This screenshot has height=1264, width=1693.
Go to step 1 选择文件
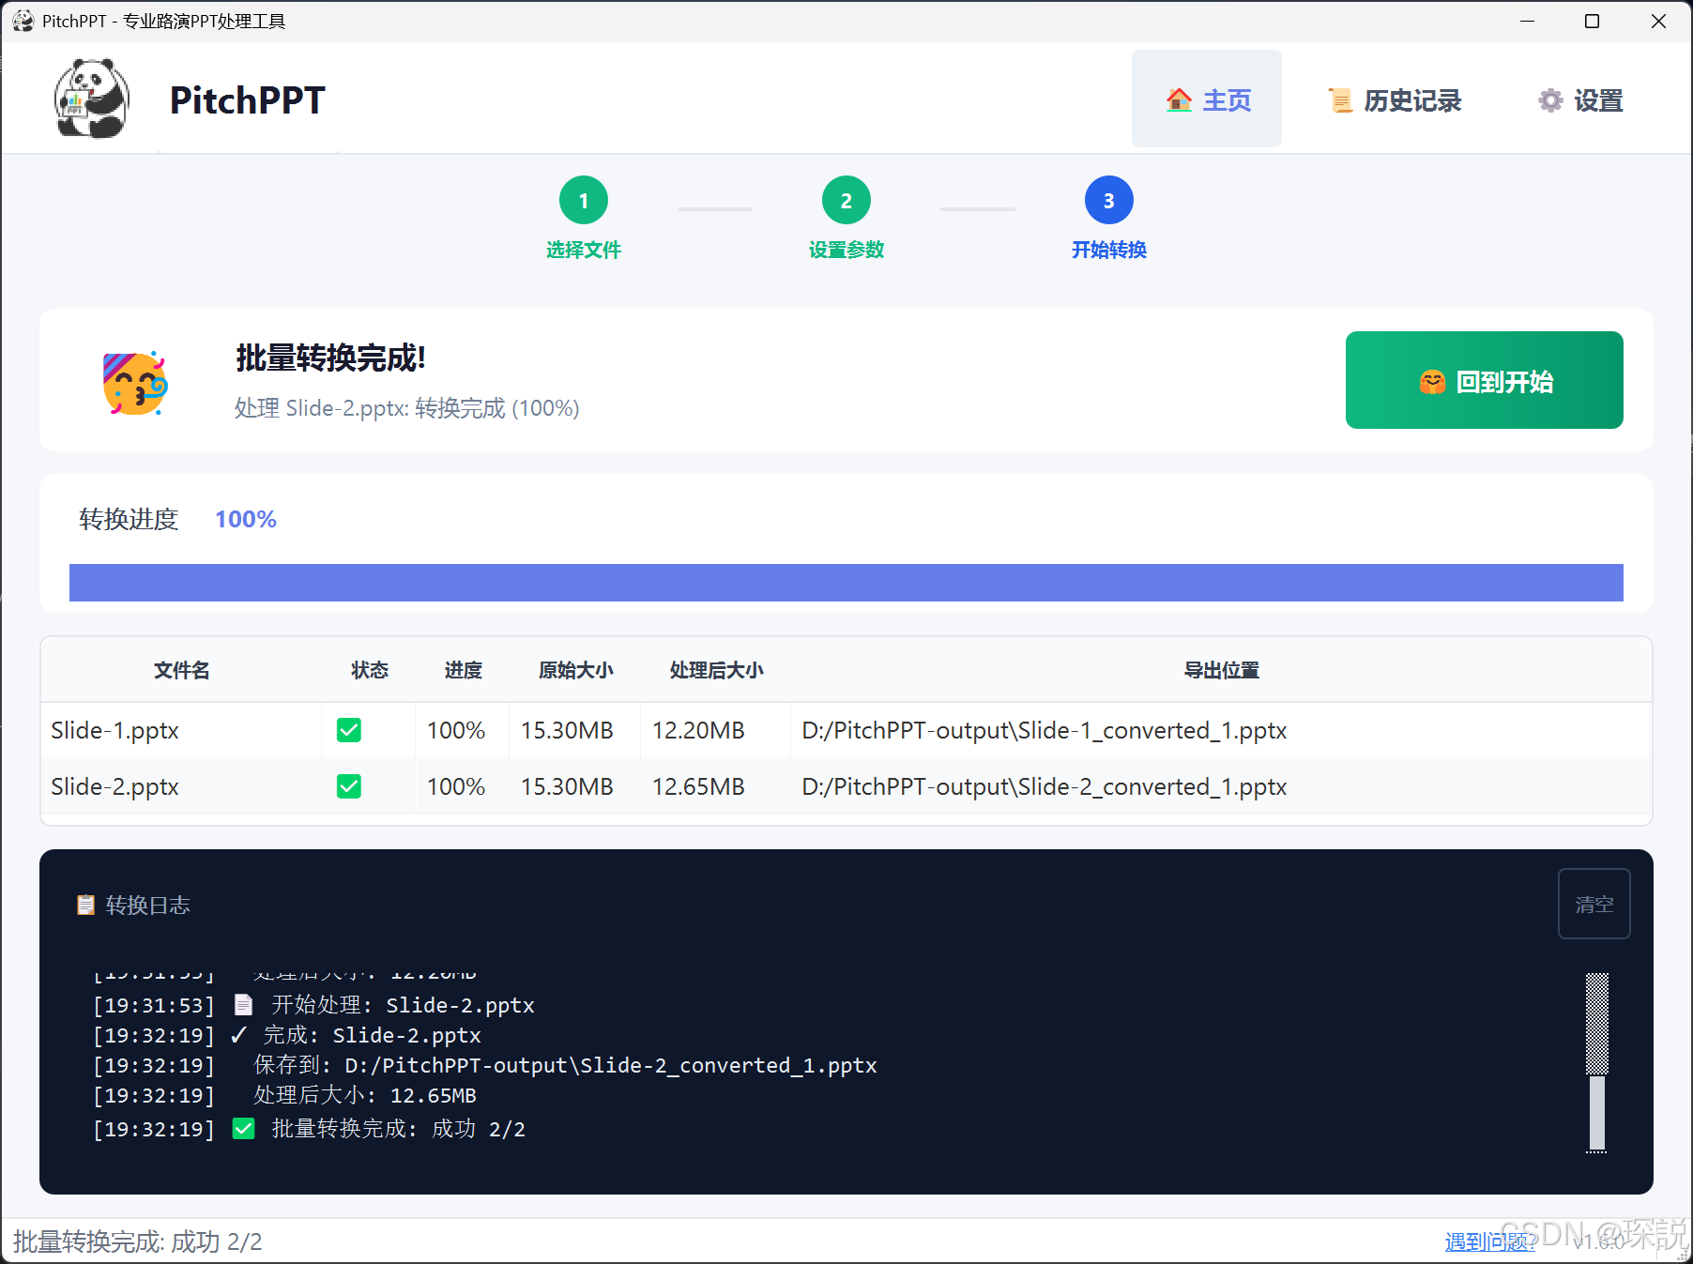[x=584, y=218]
